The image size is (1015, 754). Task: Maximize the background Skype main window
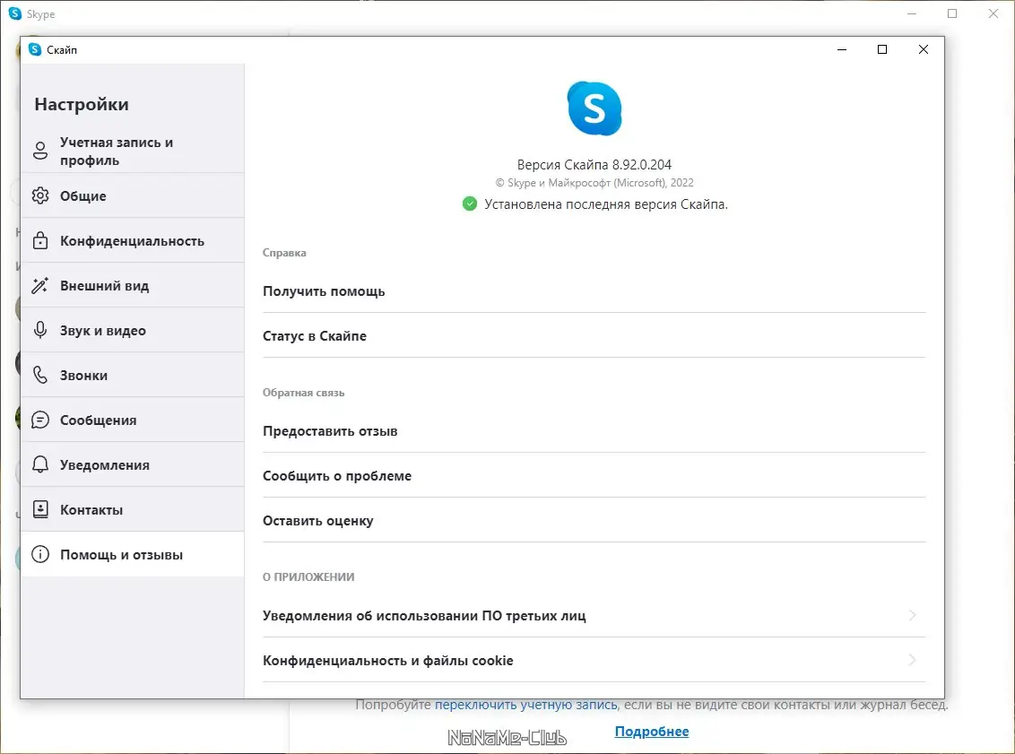[x=952, y=13]
